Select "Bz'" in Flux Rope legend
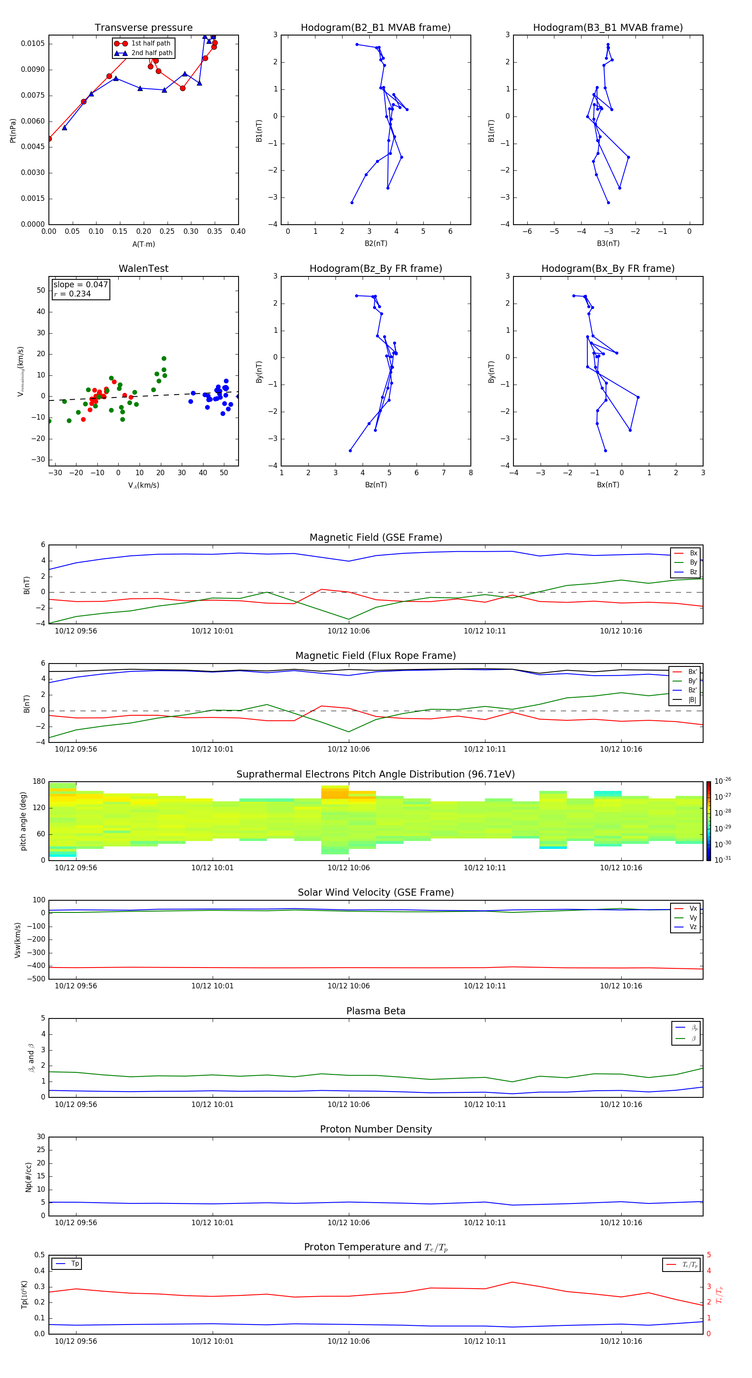Screen dimensions: 752x1378 [685, 690]
